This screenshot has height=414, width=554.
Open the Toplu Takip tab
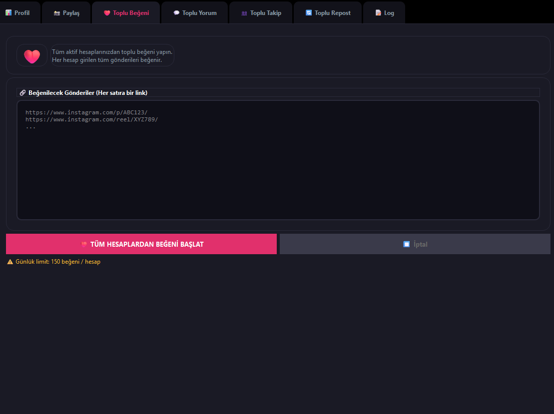pos(261,12)
